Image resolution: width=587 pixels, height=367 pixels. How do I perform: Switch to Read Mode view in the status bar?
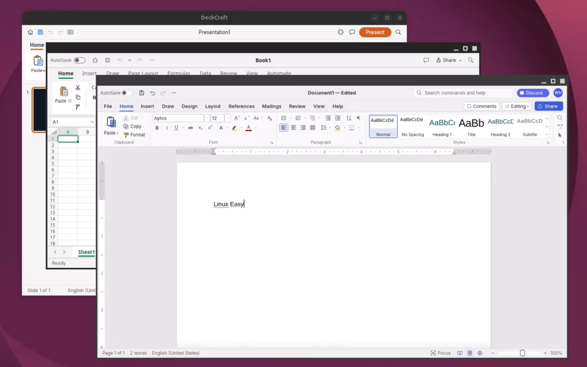click(x=460, y=353)
